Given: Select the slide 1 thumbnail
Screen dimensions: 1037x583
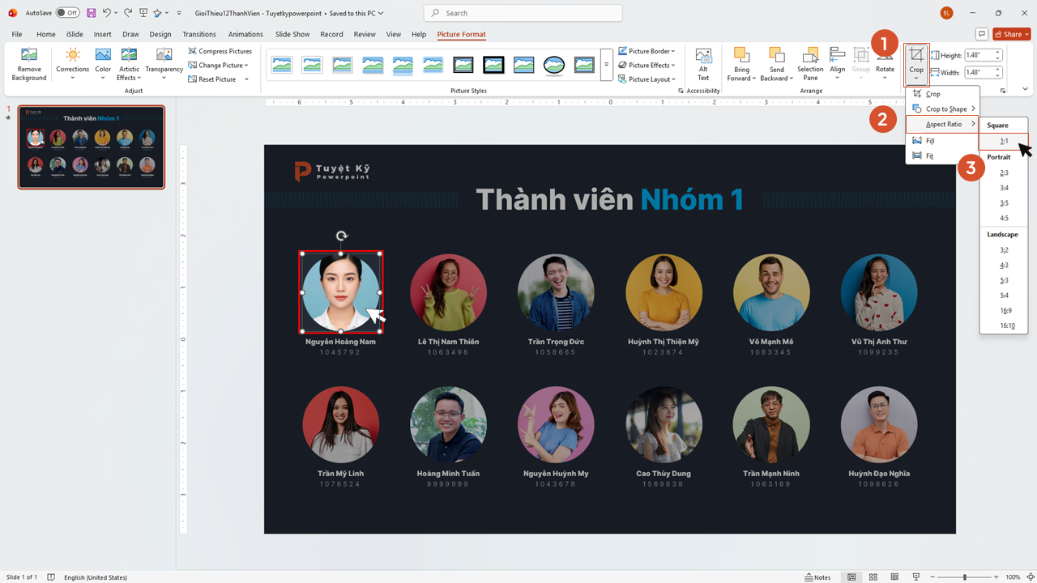Looking at the screenshot, I should click(x=91, y=147).
